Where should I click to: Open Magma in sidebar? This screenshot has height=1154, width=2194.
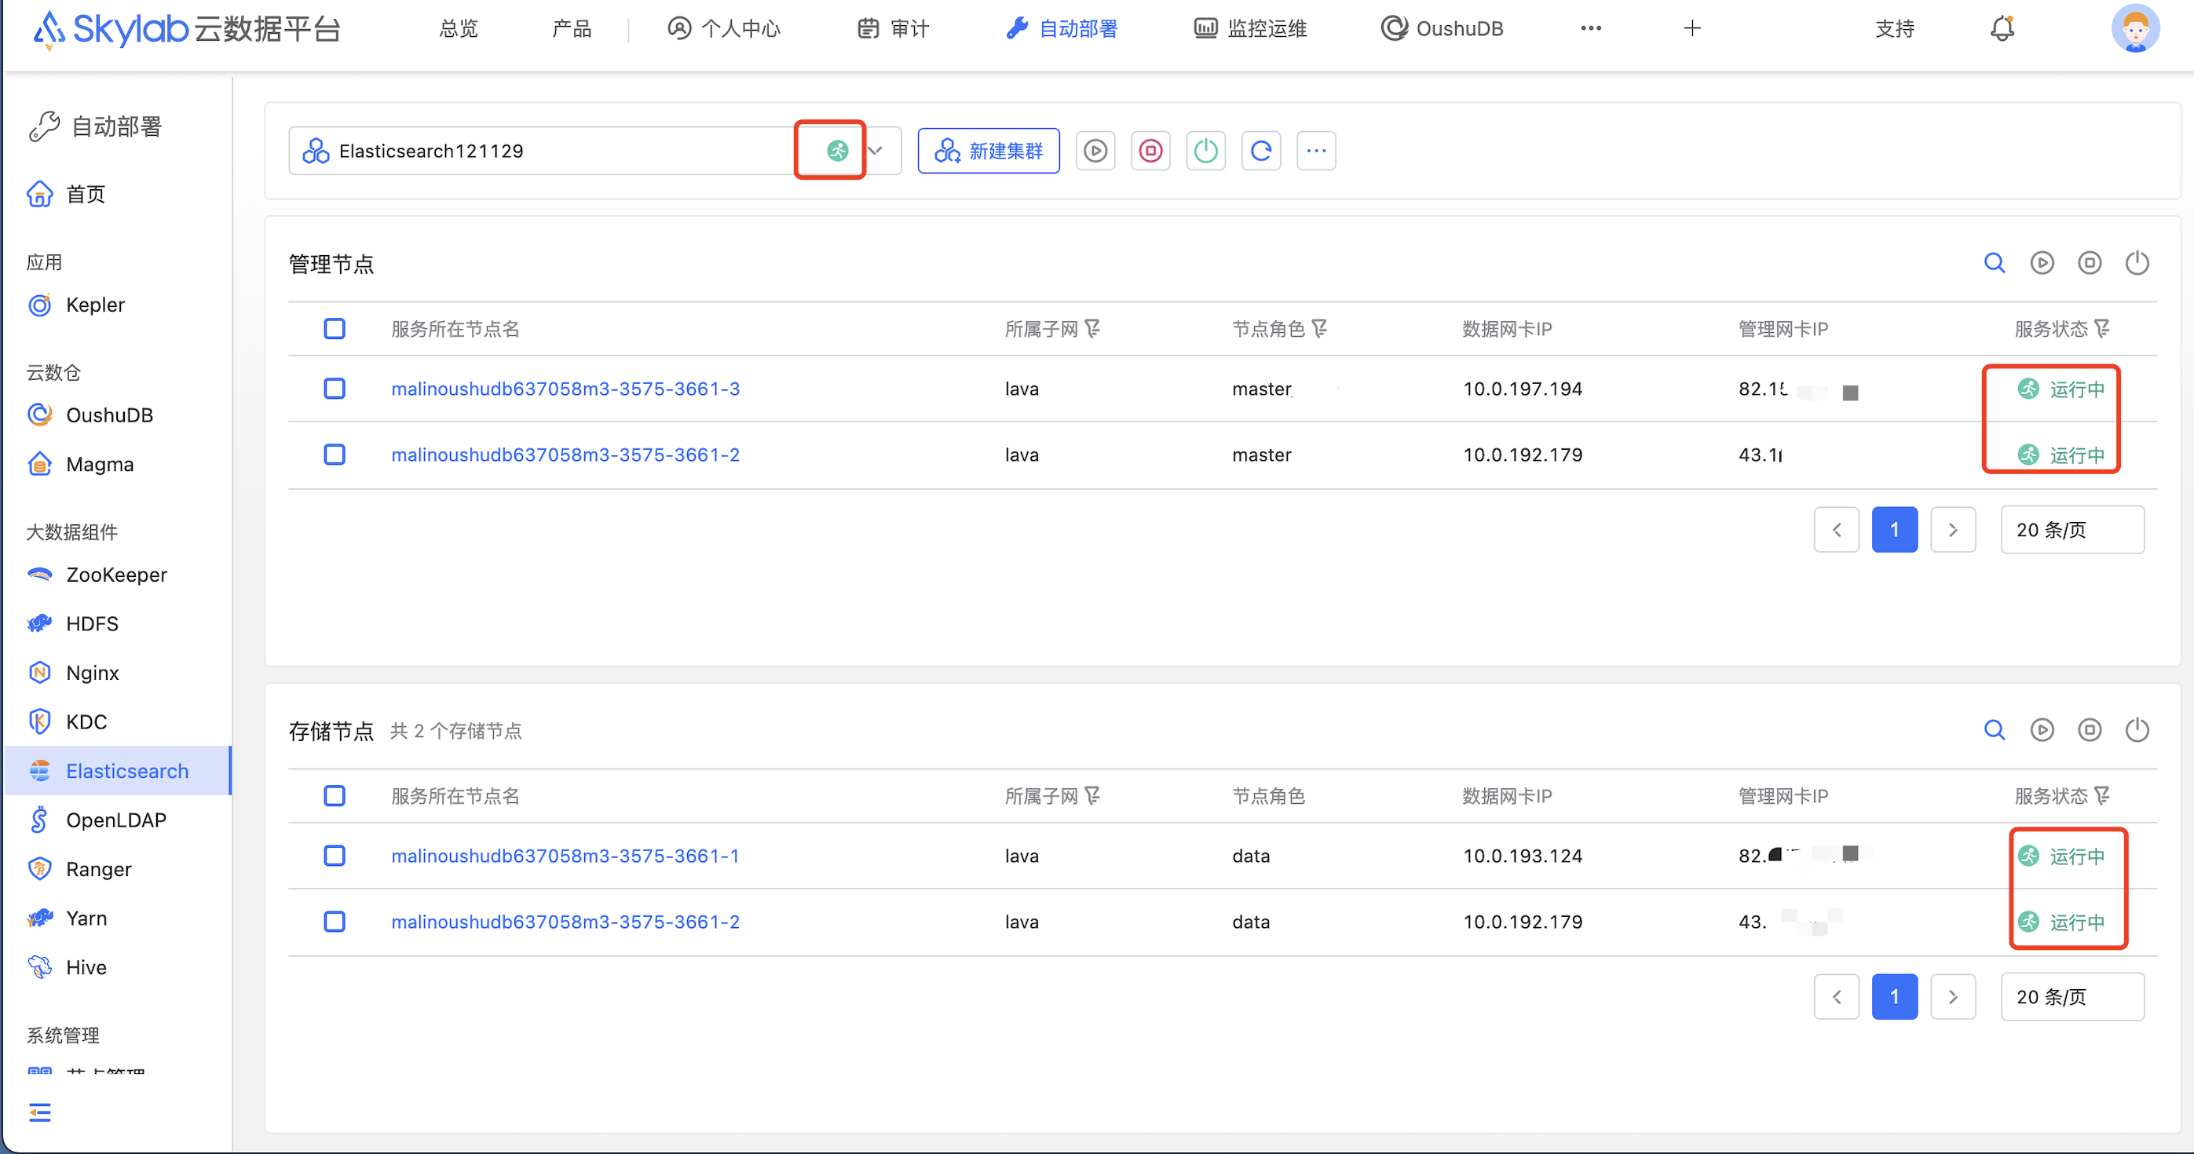(81, 464)
